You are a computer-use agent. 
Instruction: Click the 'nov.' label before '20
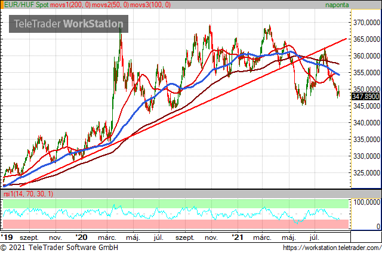tap(56, 237)
